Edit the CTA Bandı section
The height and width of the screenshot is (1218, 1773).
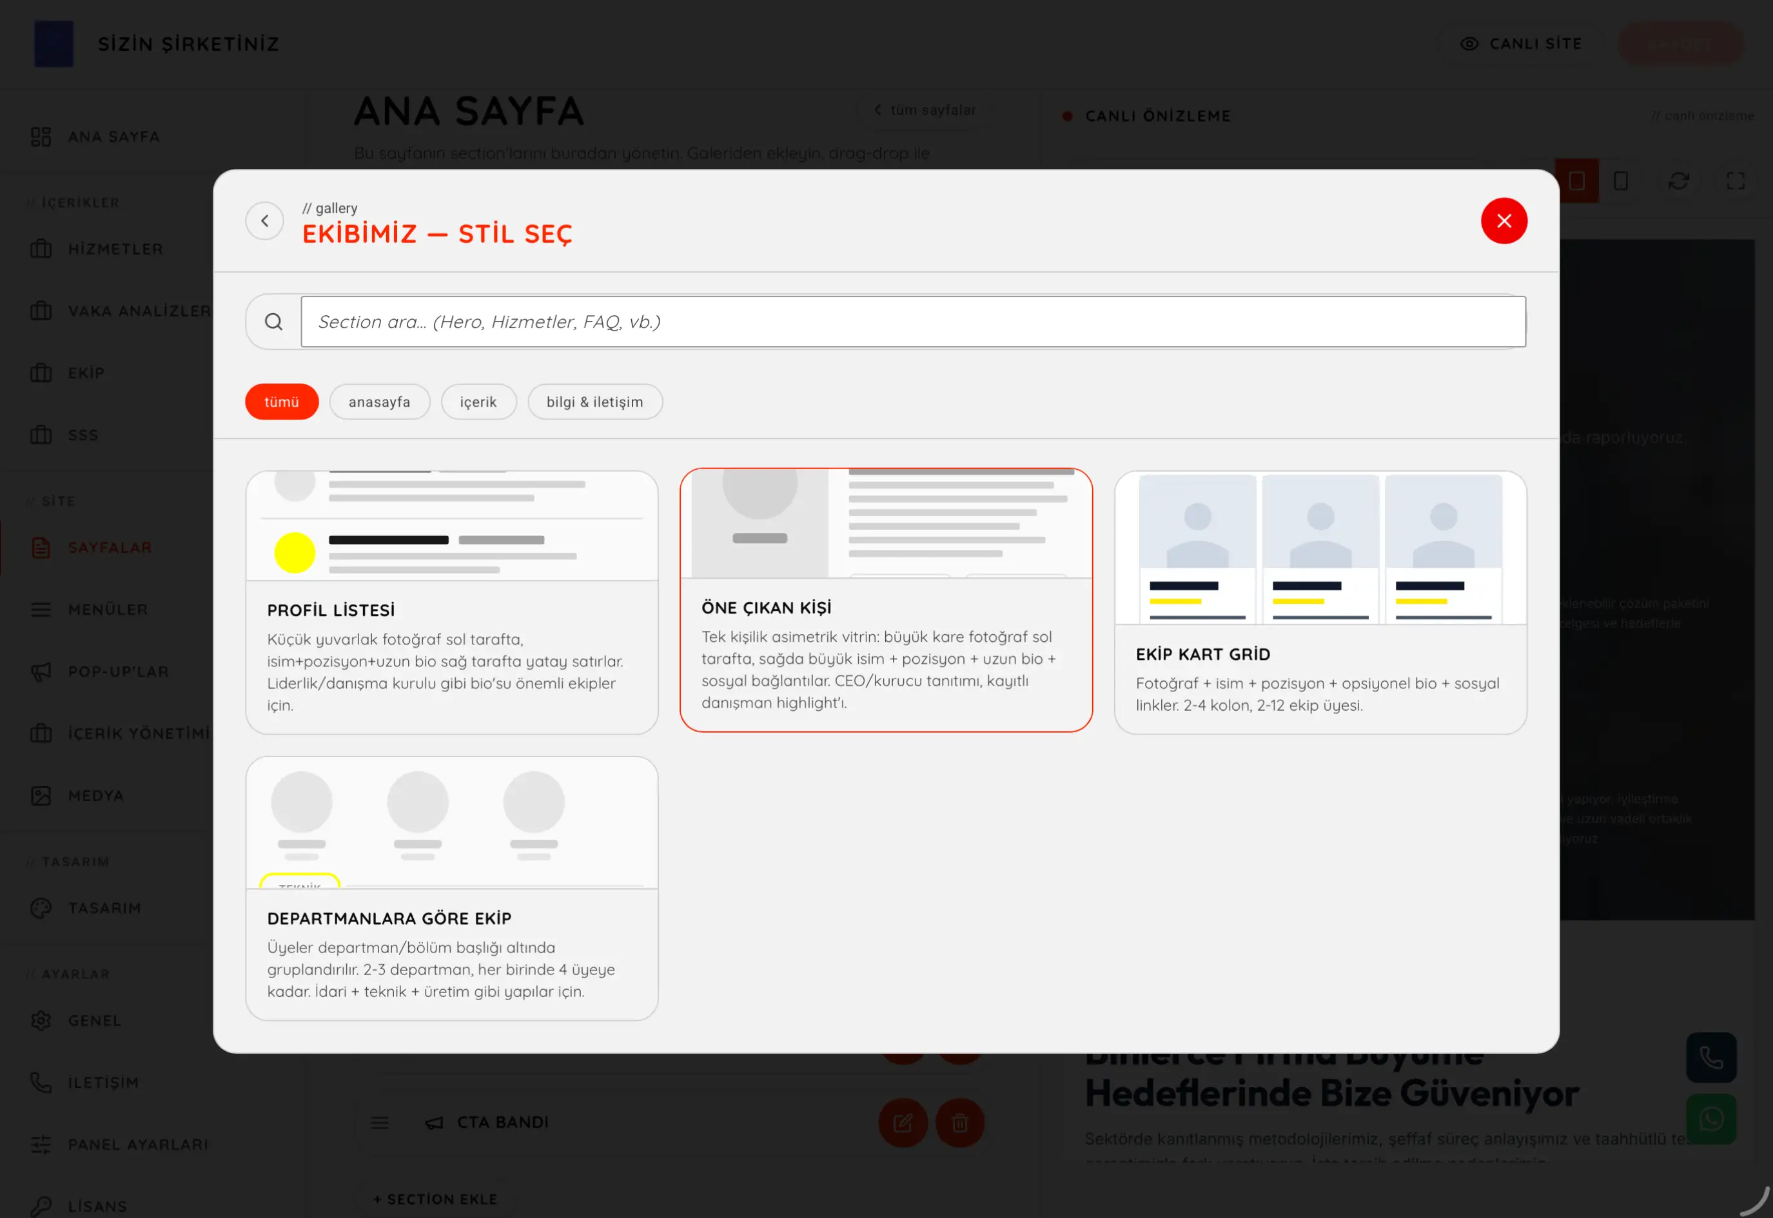(x=903, y=1123)
